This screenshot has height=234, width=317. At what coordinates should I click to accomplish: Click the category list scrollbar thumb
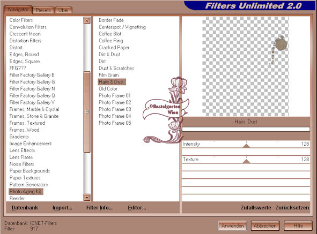87,112
